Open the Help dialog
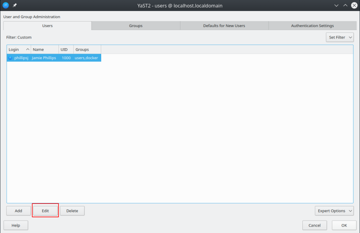Image resolution: width=360 pixels, height=233 pixels. point(16,225)
